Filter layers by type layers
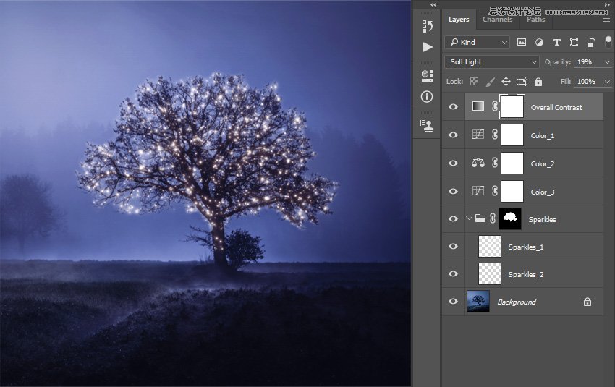The height and width of the screenshot is (387, 615). click(557, 43)
